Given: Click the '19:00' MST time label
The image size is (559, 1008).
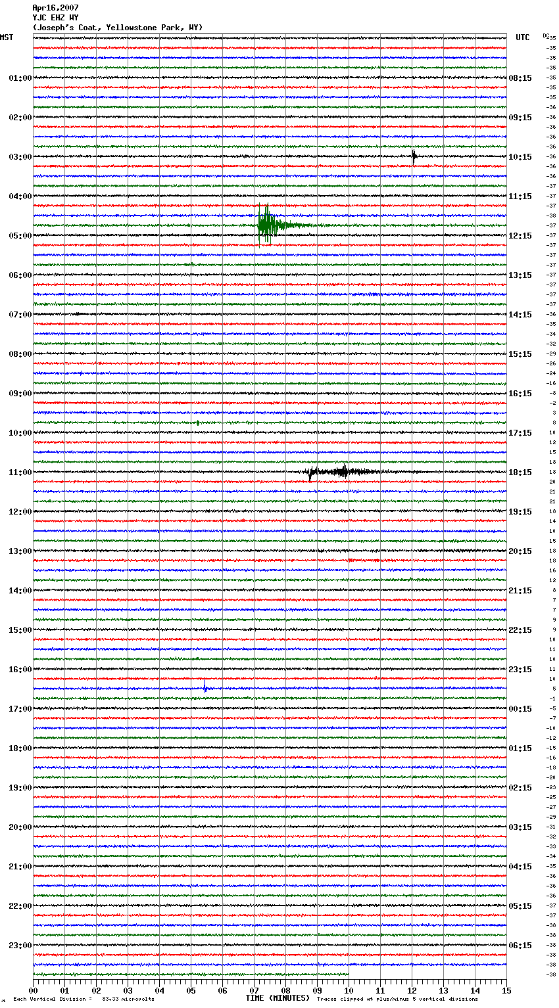Looking at the screenshot, I should (20, 788).
